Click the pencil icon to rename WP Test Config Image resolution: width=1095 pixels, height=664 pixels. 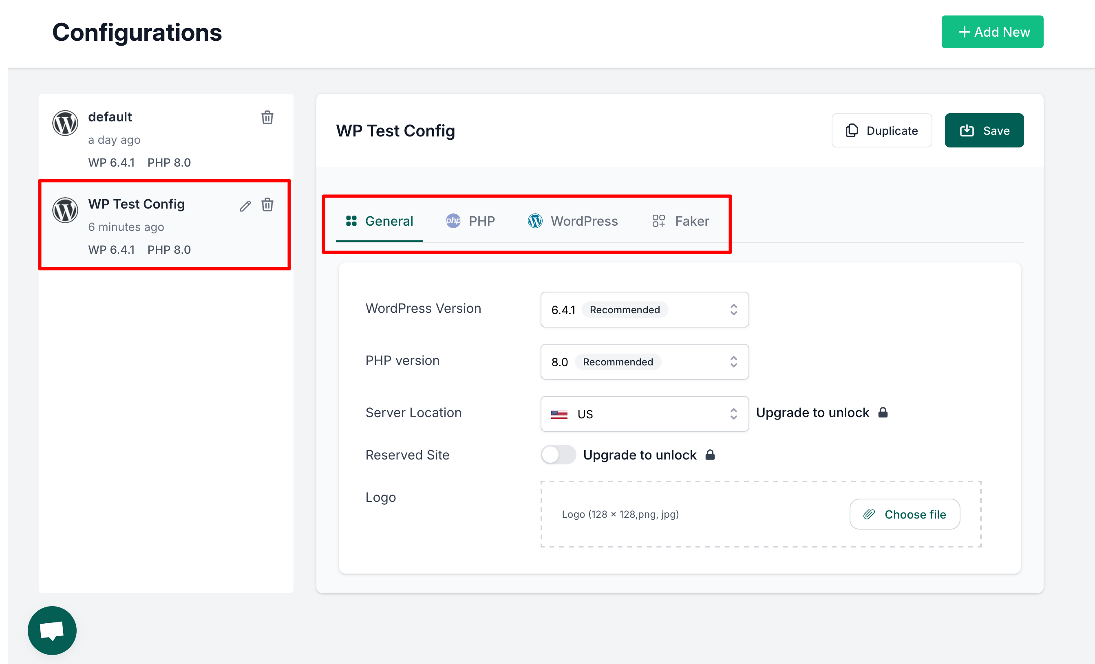pos(245,205)
